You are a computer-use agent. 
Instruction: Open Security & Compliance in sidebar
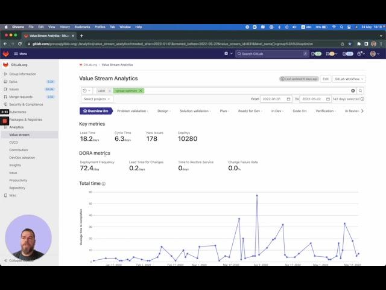pos(26,105)
